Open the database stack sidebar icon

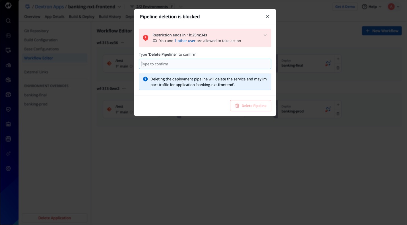click(x=8, y=139)
